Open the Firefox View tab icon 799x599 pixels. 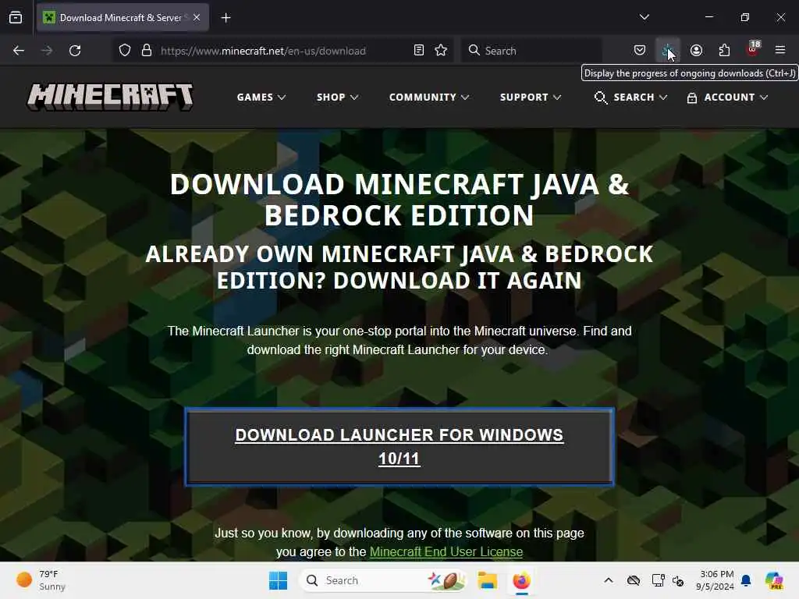click(x=16, y=18)
